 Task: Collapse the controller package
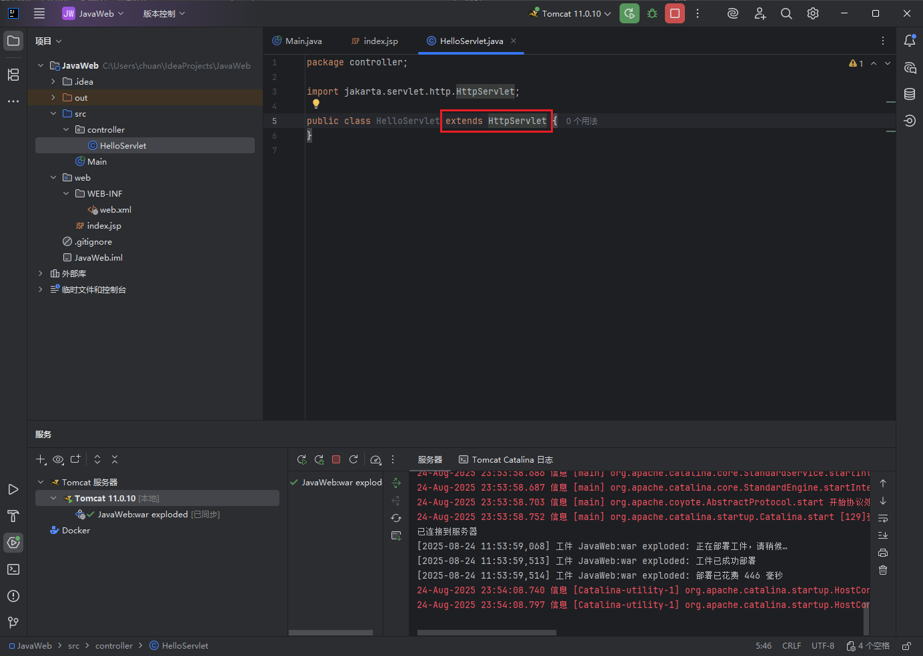66,129
